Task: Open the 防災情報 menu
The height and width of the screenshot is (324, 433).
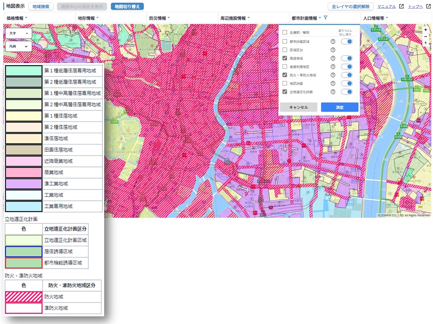Action: (x=159, y=18)
